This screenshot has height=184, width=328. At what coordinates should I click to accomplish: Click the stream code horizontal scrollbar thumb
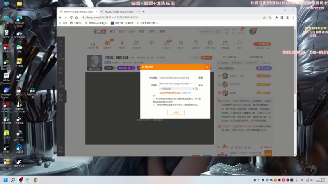click(166, 89)
